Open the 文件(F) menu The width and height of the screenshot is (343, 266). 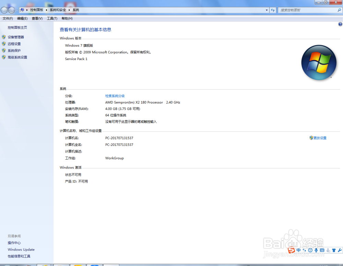pos(8,19)
